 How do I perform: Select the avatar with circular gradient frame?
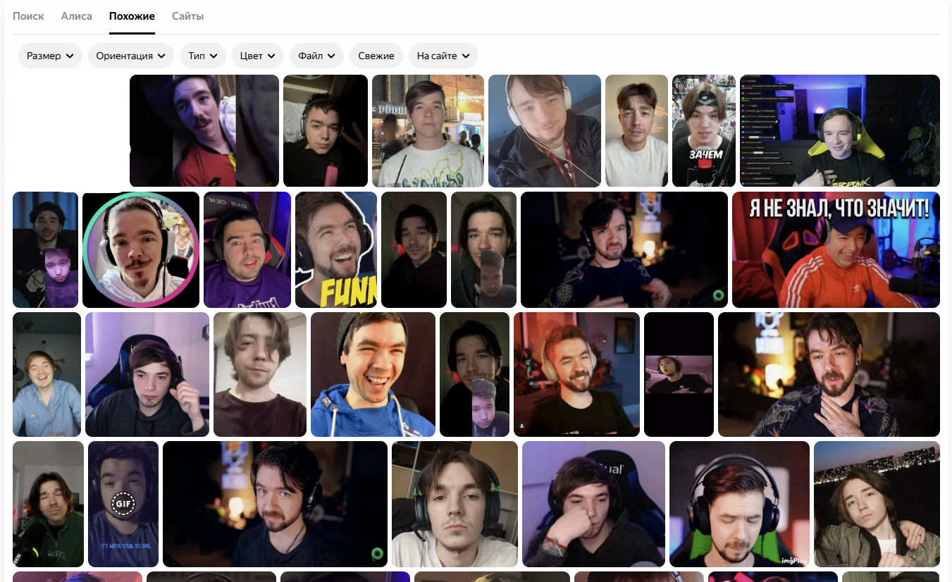(x=141, y=249)
